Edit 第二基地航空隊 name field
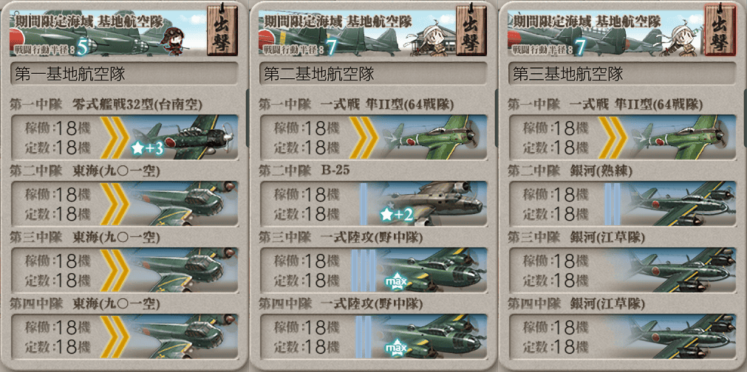Viewport: 747px width, 372px height. coord(373,74)
